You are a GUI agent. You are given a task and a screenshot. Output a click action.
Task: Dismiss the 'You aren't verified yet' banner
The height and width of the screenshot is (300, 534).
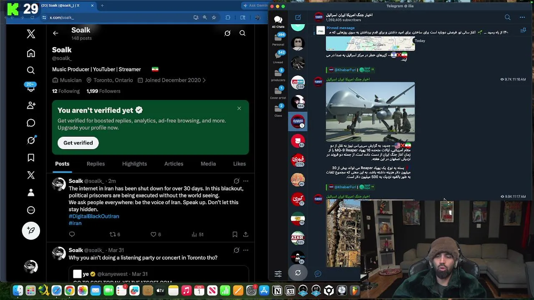point(239,108)
